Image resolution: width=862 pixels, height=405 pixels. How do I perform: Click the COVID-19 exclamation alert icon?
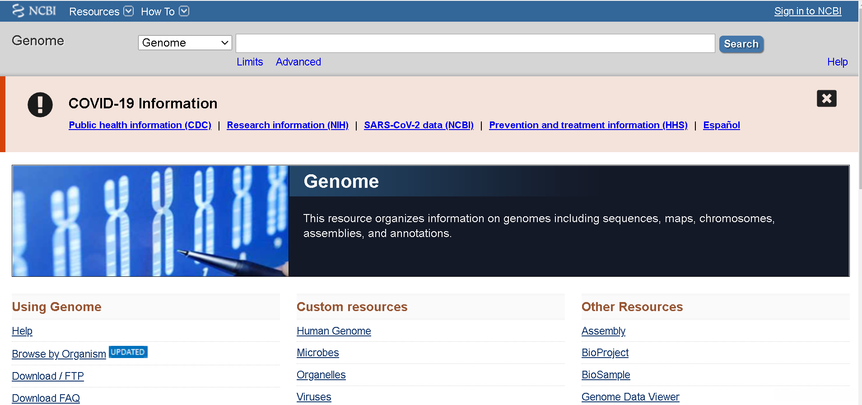pos(40,105)
